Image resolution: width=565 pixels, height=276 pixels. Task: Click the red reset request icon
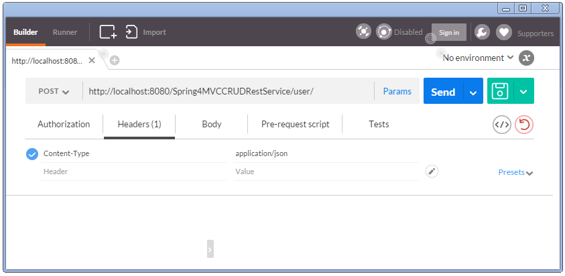point(524,125)
